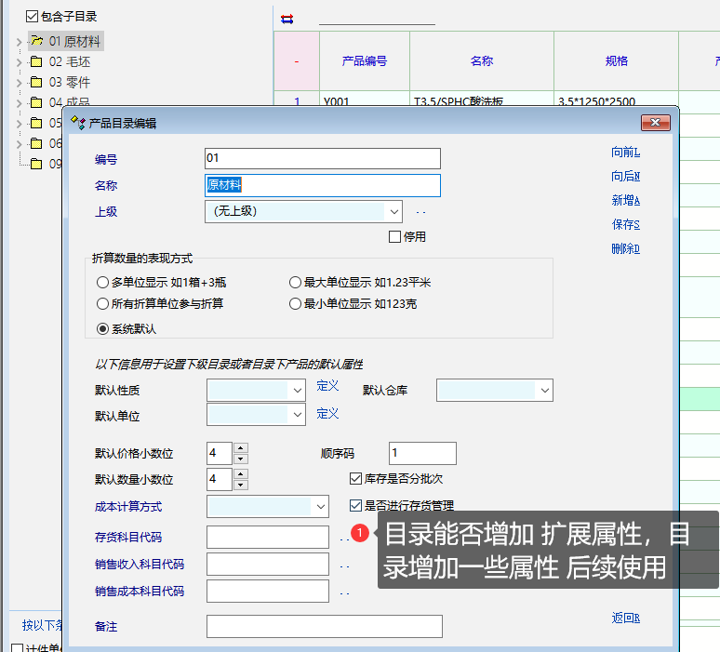The width and height of the screenshot is (720, 652).
Task: Expand the 02 毛坯 tree node arrow
Action: (x=19, y=62)
